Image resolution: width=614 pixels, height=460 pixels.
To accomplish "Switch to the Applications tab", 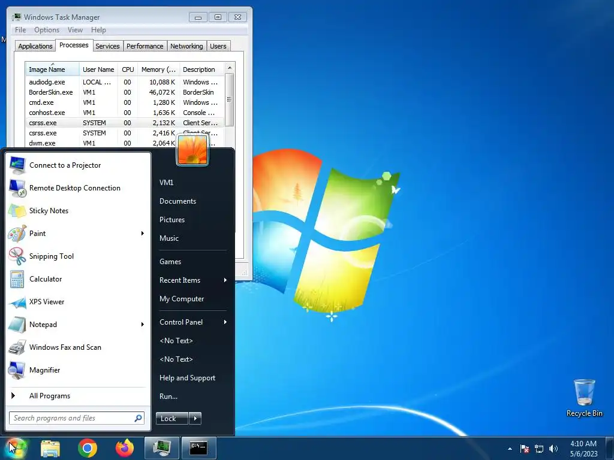I will (x=35, y=46).
